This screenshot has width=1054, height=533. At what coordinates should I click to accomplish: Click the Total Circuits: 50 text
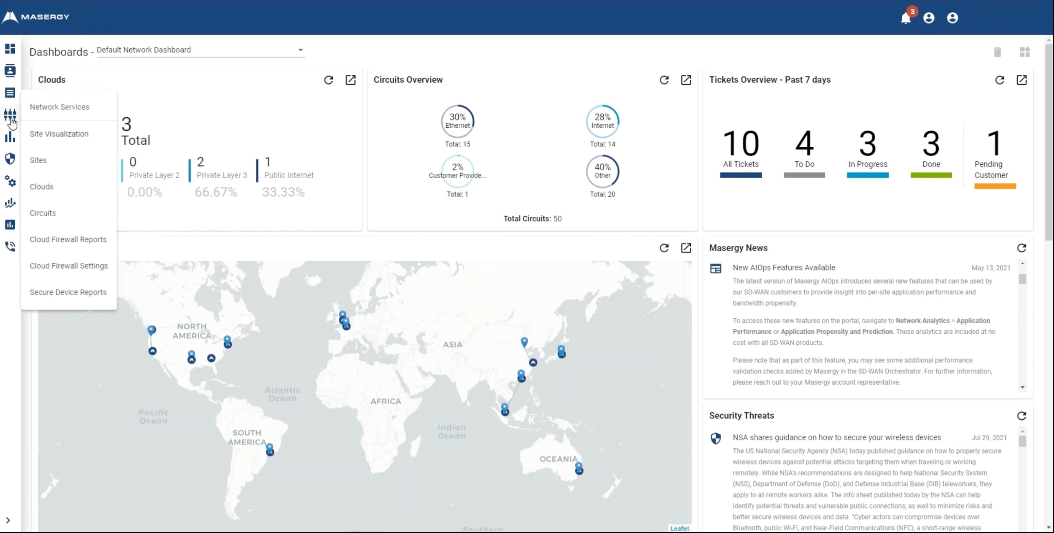point(533,219)
